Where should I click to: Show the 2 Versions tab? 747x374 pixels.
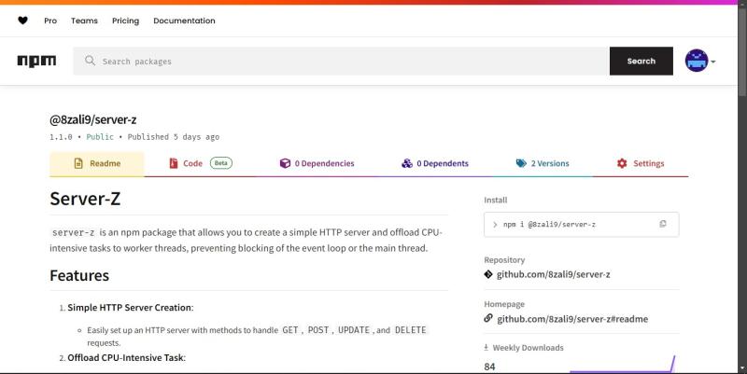click(543, 163)
